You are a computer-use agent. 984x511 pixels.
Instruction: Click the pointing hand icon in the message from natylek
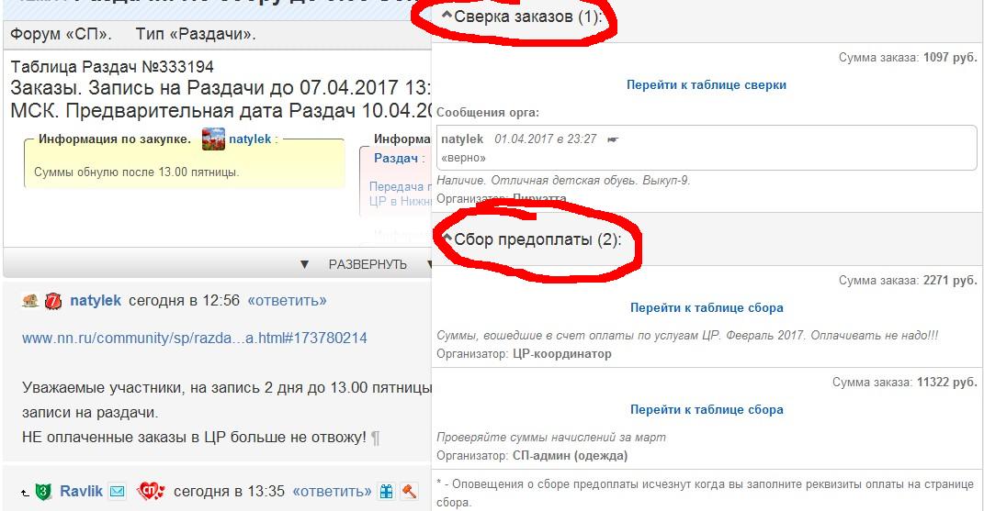[613, 139]
